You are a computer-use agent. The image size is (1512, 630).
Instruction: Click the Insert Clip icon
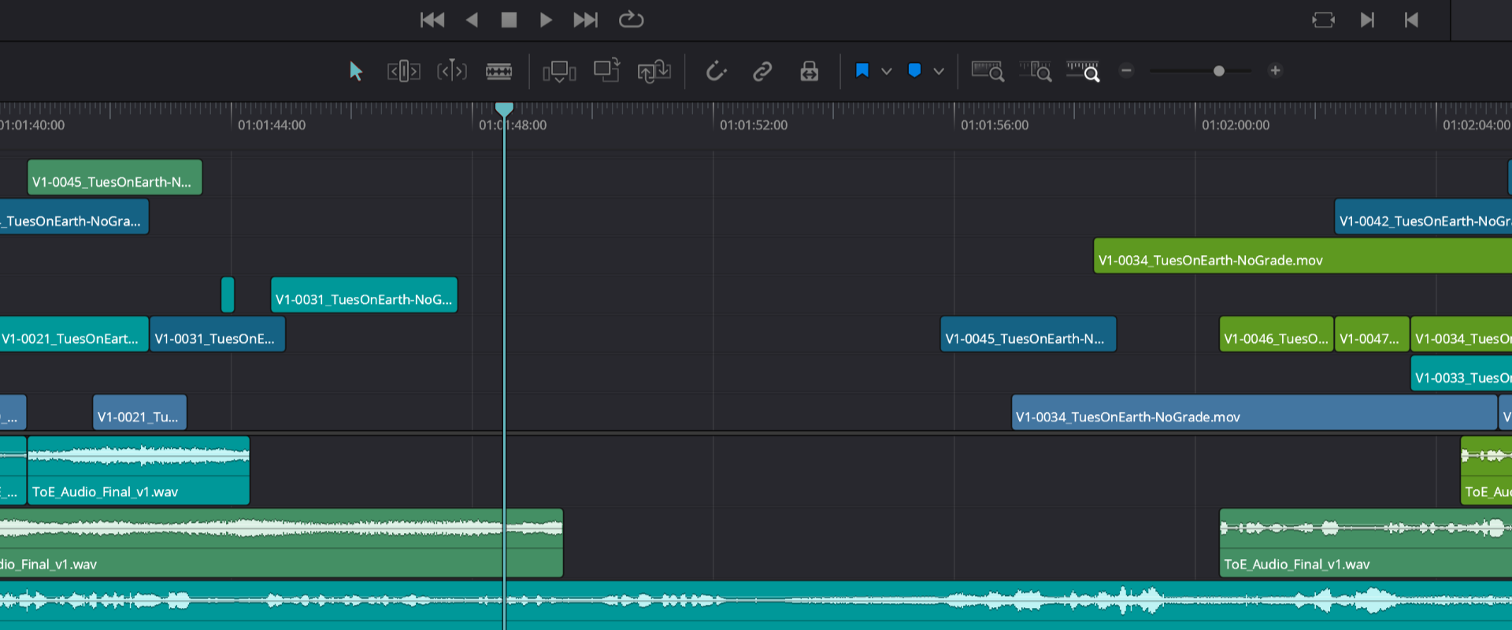click(x=559, y=72)
